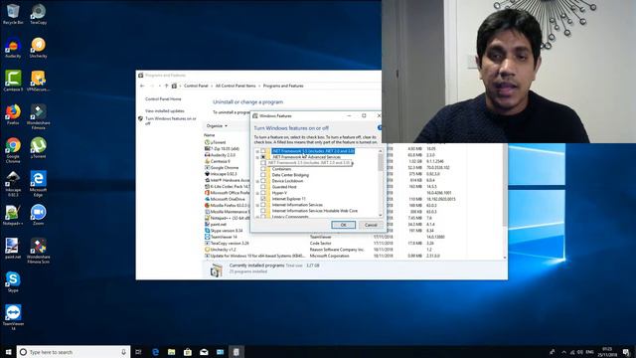Screen dimensions: 636x358
Task: Click the Programs and Features breadcrumb
Action: click(283, 87)
